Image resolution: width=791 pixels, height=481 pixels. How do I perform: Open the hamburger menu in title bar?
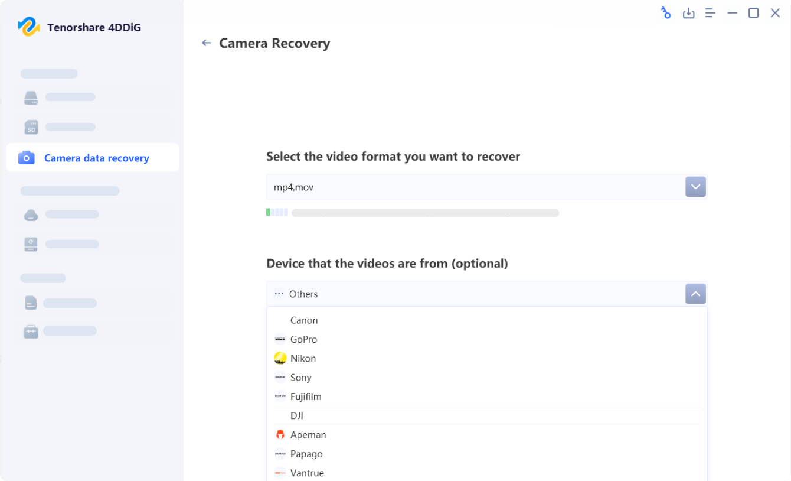point(710,13)
